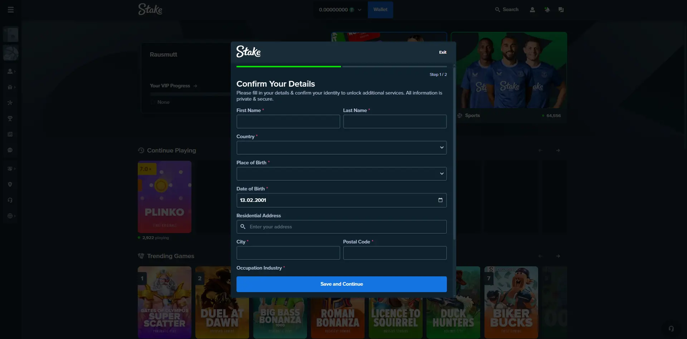The image size is (687, 339).
Task: Open Gates of Olympus Super Scatter thumbnail
Action: pos(165,302)
